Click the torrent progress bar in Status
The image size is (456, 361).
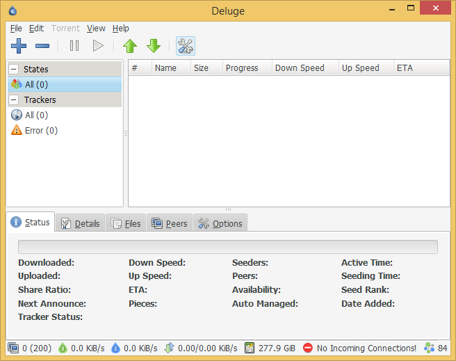coord(228,247)
